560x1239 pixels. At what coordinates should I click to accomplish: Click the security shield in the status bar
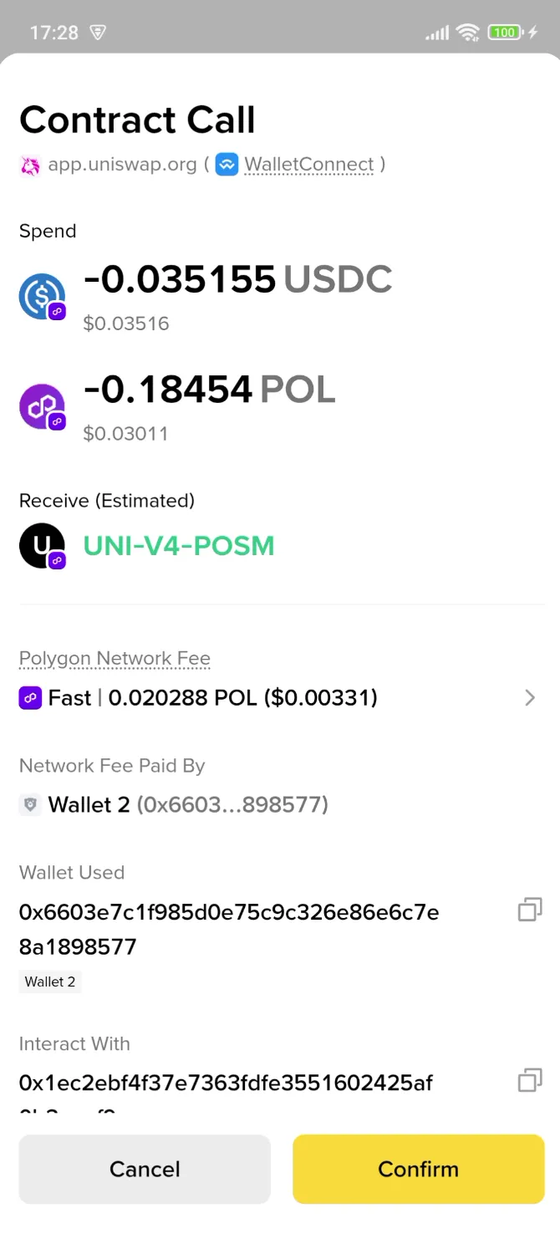pos(98,33)
